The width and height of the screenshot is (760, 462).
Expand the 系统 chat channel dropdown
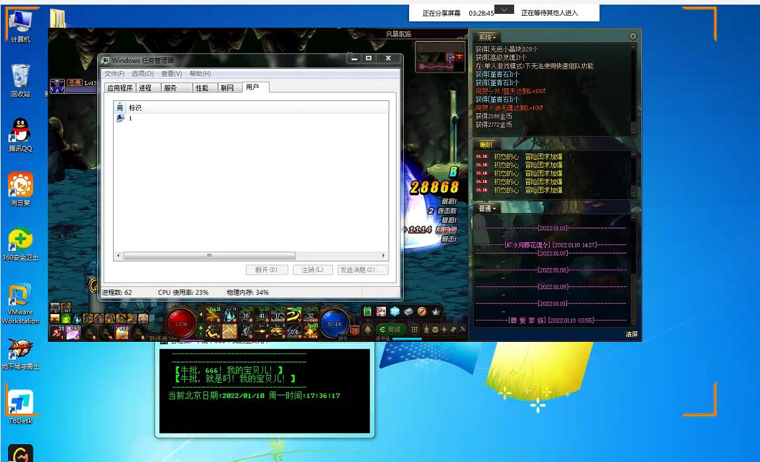[487, 37]
